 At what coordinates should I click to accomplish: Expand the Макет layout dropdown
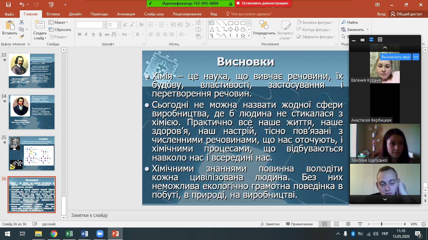coord(58,22)
